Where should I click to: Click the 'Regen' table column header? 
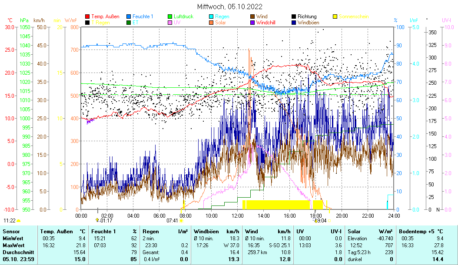[150, 232]
